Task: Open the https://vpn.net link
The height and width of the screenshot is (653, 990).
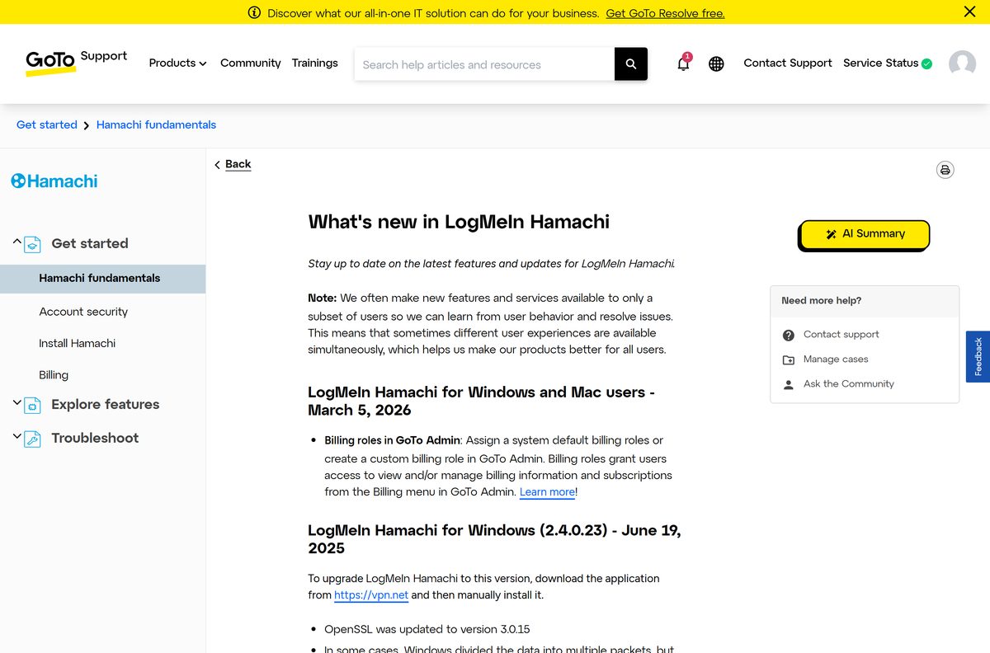Action: click(x=371, y=595)
